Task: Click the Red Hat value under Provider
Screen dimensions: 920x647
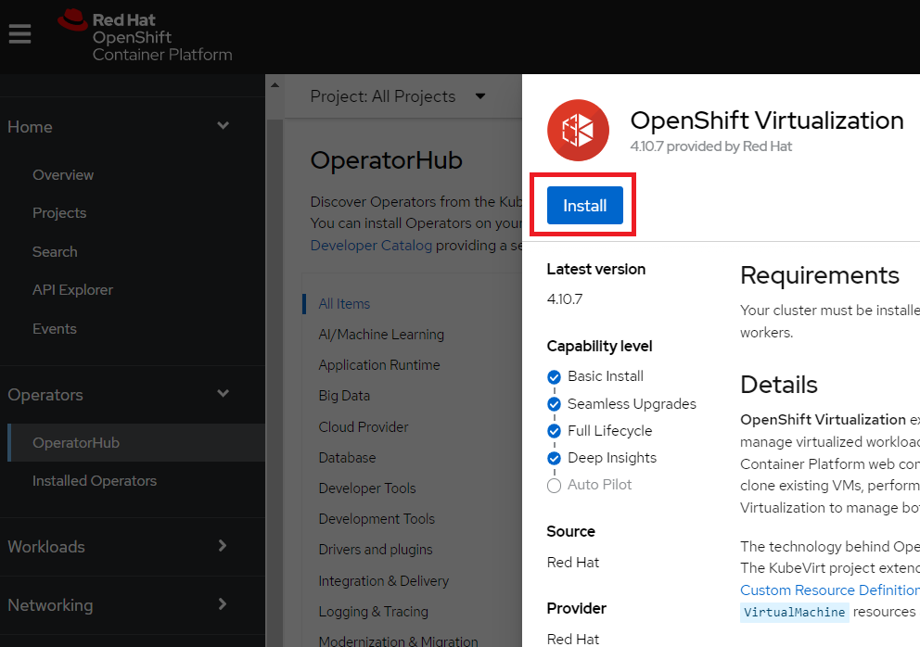Action: click(x=572, y=640)
